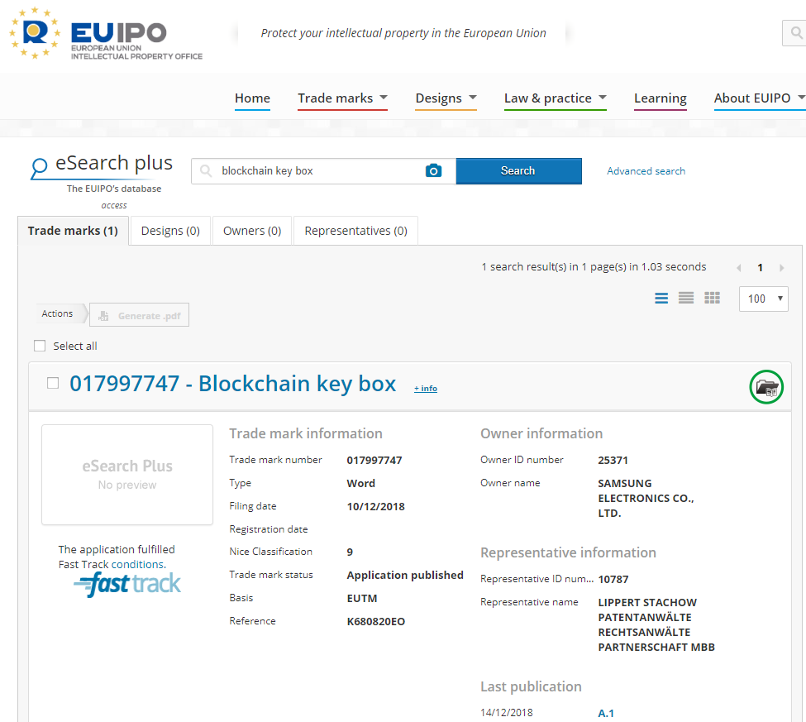This screenshot has width=806, height=722.
Task: Open the green-circled file folder icon
Action: coord(765,387)
